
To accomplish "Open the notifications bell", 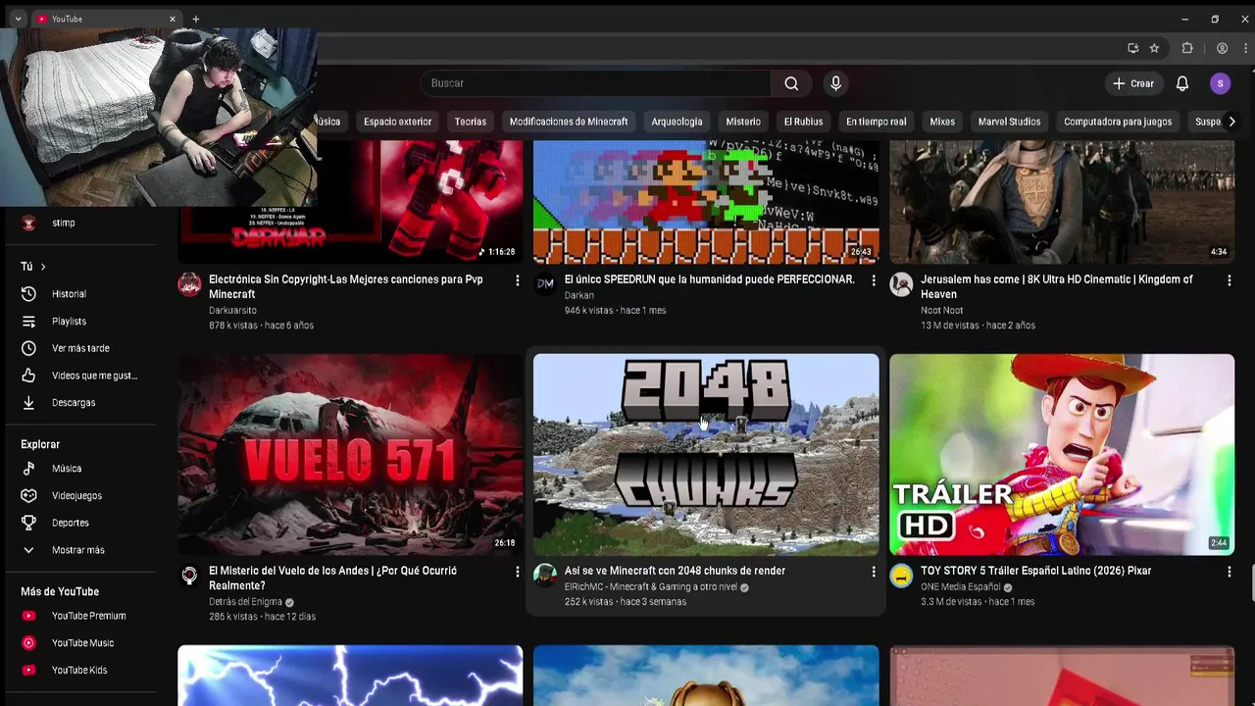I will click(1182, 83).
